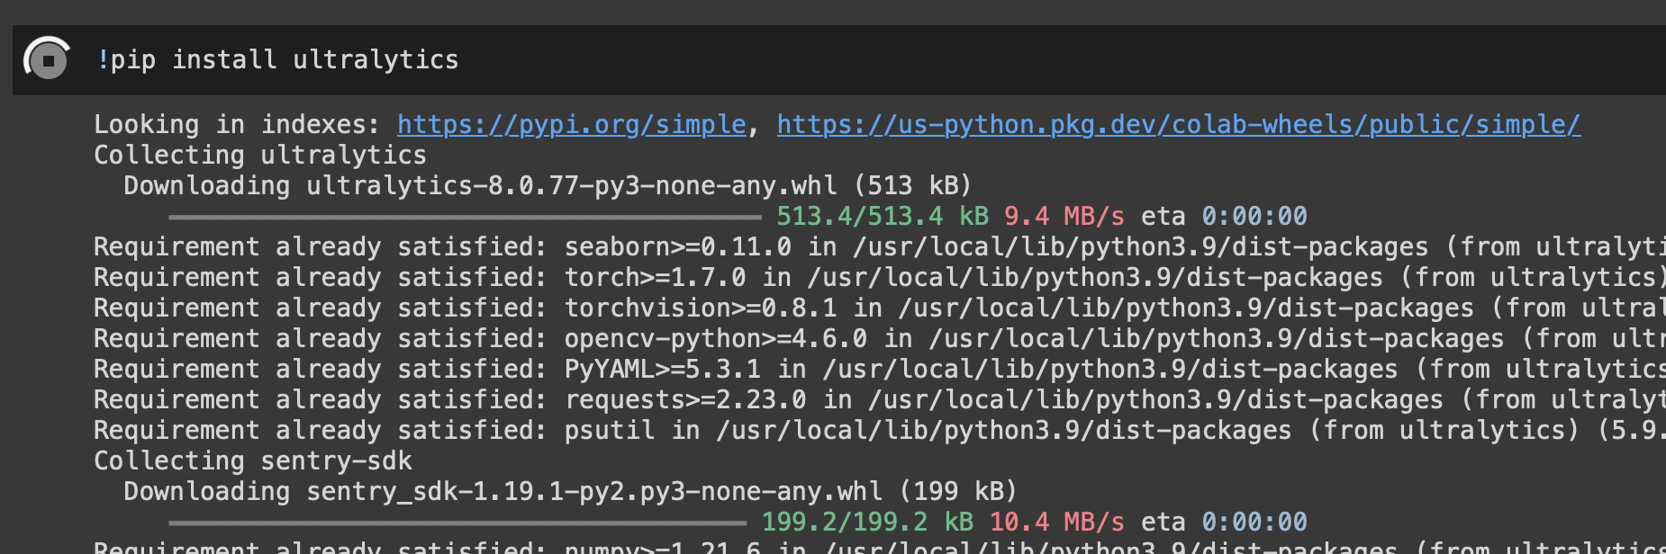Stop the running pip install cell
The width and height of the screenshot is (1666, 554).
pyautogui.click(x=48, y=60)
